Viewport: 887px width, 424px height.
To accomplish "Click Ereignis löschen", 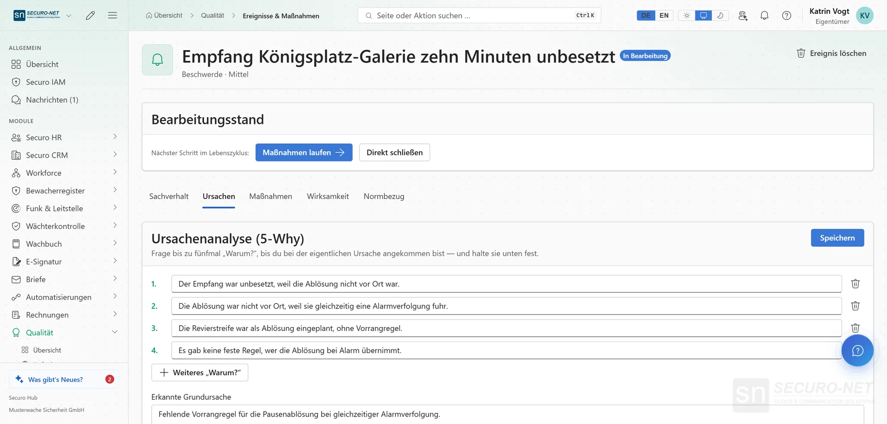I will coord(831,53).
